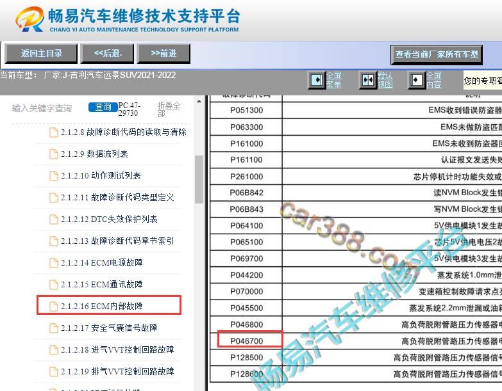Open 2.1.2.10 动作测试列表

pyautogui.click(x=101, y=176)
